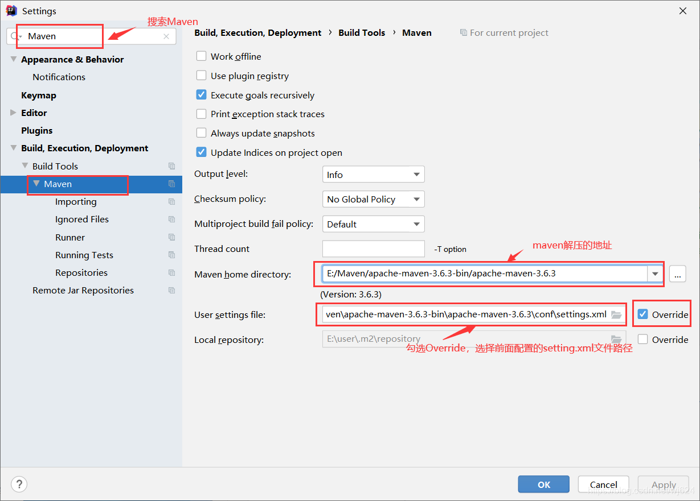Open the Keymap settings page
The width and height of the screenshot is (700, 501).
pyautogui.click(x=39, y=95)
